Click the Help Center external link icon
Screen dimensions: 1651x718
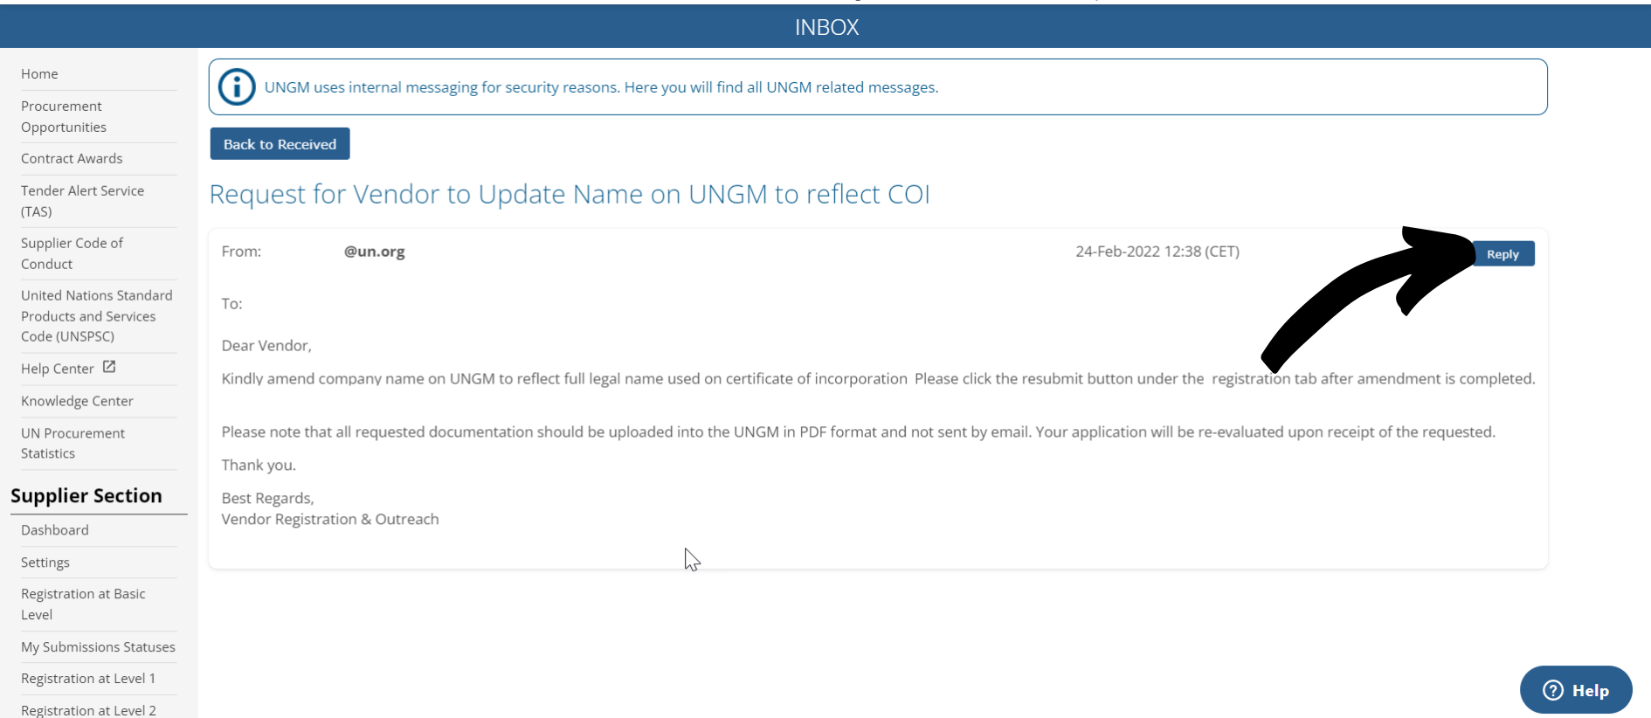109,367
